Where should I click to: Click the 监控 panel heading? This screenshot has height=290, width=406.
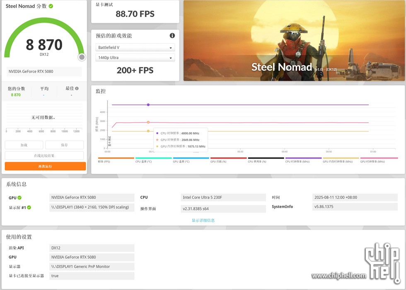[101, 91]
